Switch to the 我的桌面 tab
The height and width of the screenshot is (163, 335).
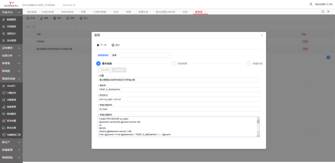pos(31,12)
